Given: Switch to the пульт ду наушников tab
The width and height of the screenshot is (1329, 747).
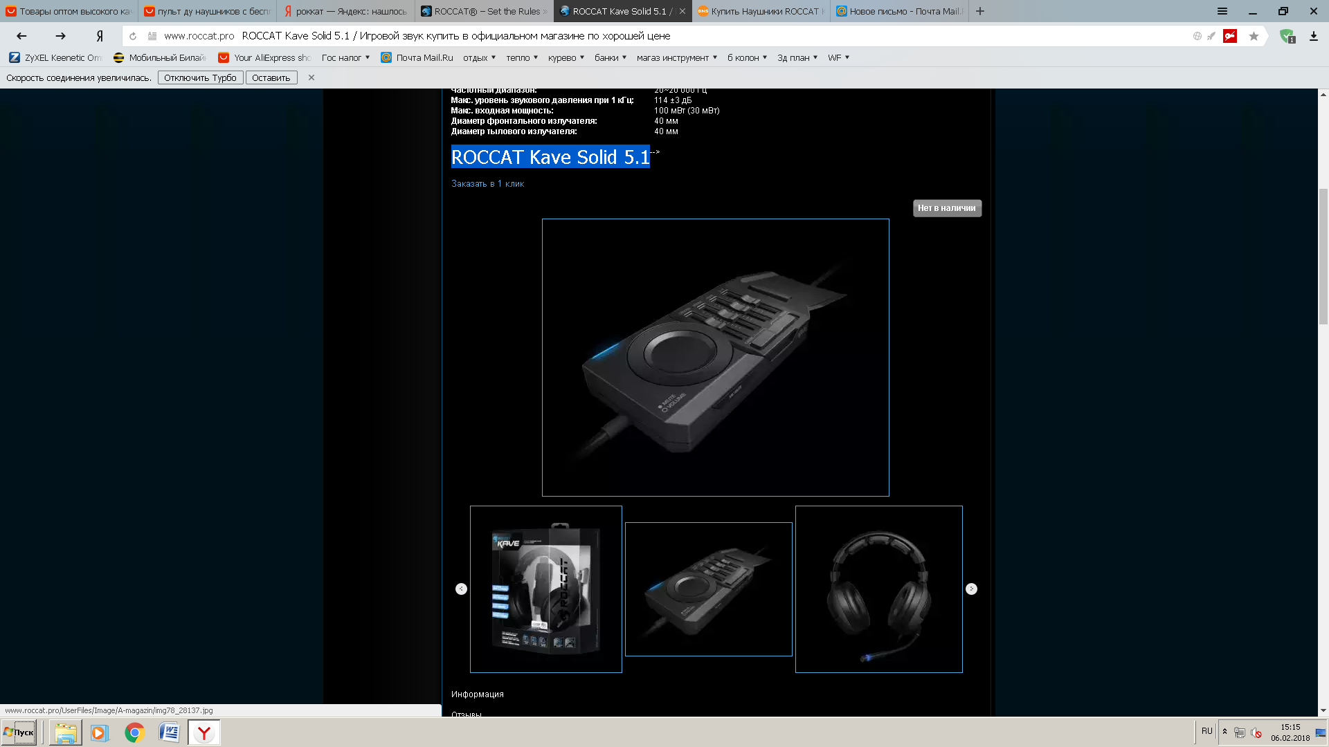Looking at the screenshot, I should coord(208,11).
